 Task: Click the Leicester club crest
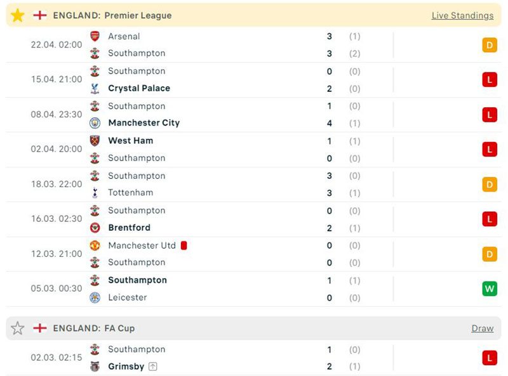(x=95, y=297)
